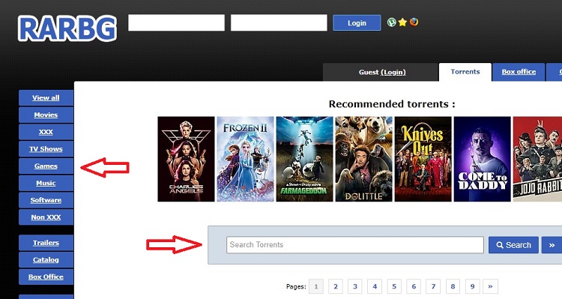Click the blue Login button
Image resolution: width=562 pixels, height=299 pixels.
(x=357, y=23)
